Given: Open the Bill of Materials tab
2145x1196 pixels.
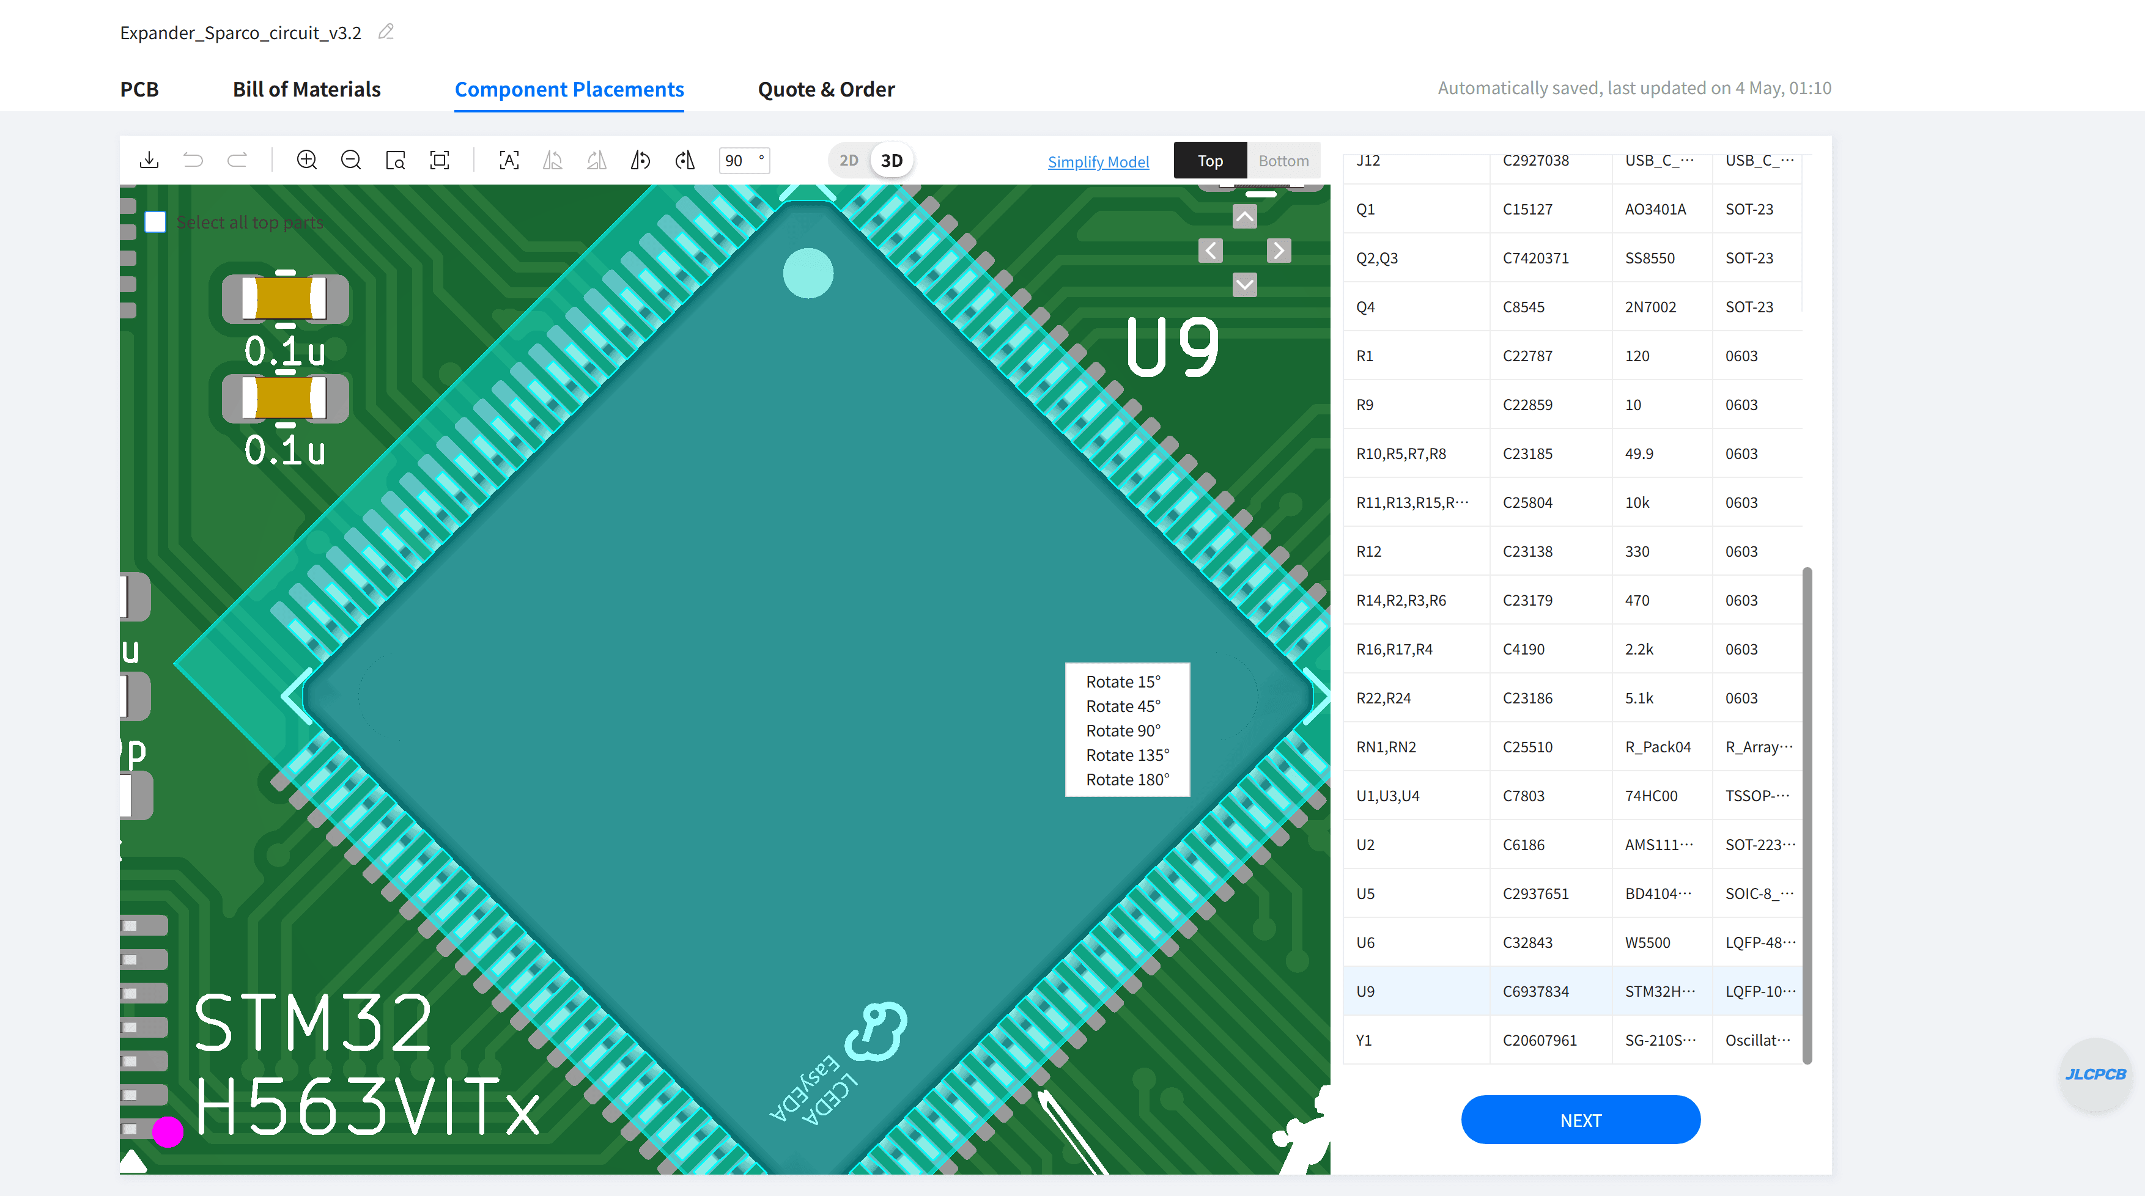Looking at the screenshot, I should pyautogui.click(x=306, y=89).
